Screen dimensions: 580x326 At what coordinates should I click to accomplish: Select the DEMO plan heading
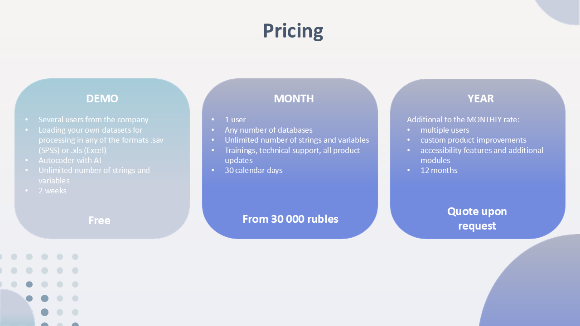point(102,98)
